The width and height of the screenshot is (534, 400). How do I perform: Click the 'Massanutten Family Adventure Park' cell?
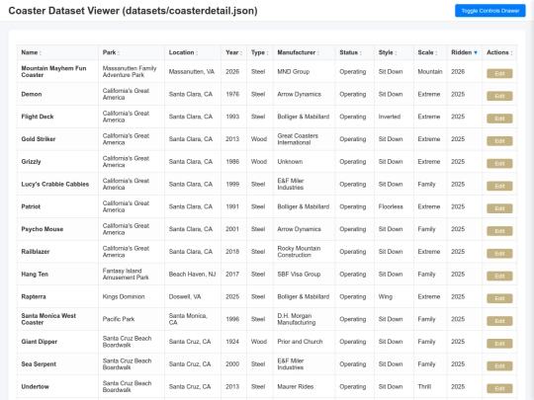(132, 71)
